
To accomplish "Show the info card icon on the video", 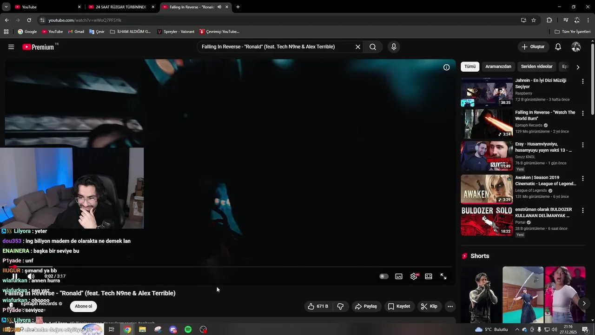I will (446, 67).
